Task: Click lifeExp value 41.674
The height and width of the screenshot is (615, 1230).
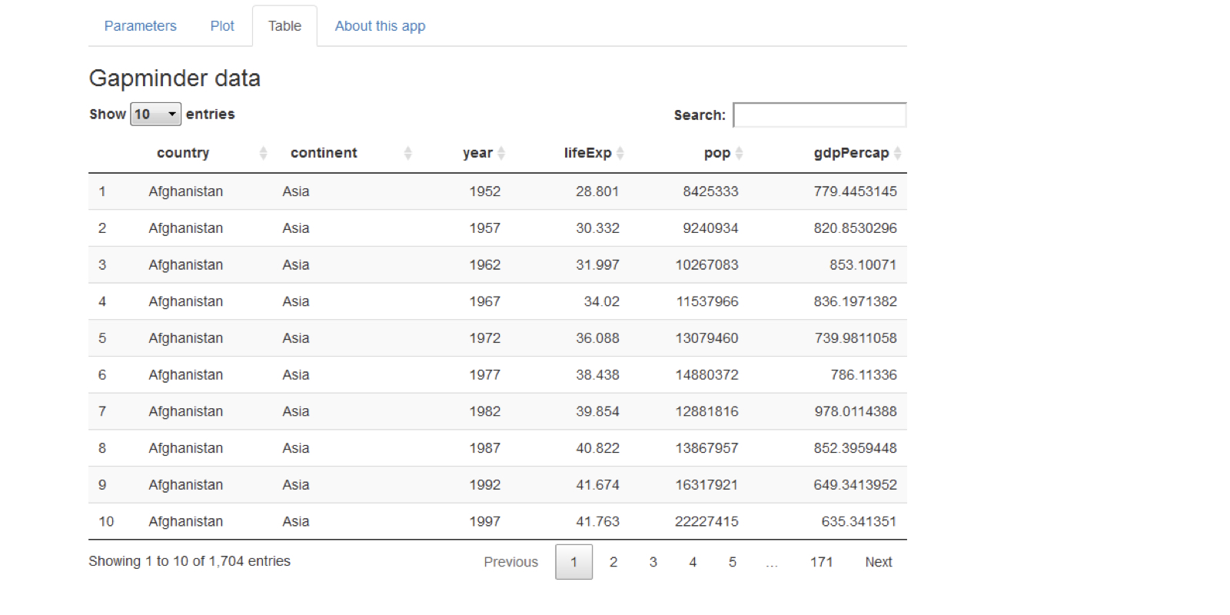Action: 597,485
